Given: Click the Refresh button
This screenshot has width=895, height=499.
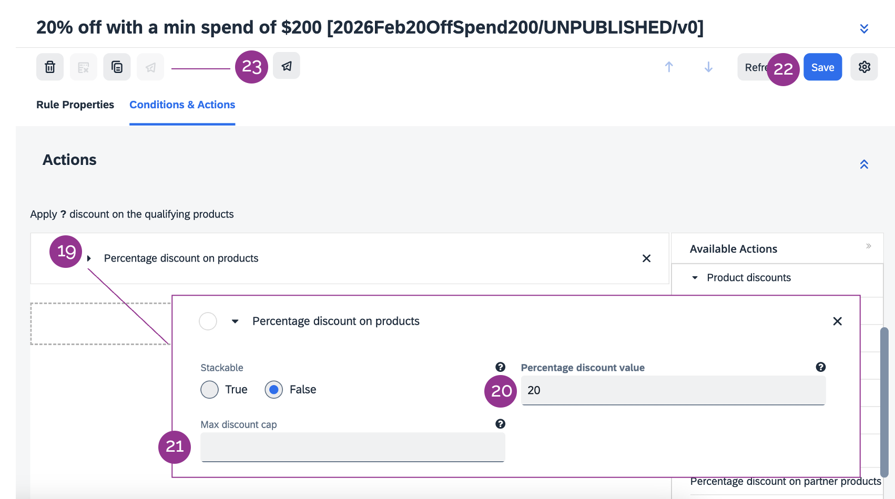Looking at the screenshot, I should click(753, 67).
